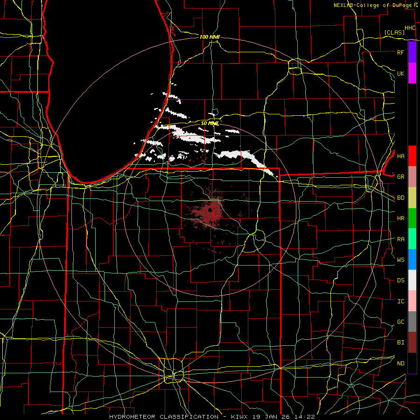Viewport: 420px width, 420px height.
Task: Click the 'HA' legend label
Action: tap(400, 156)
